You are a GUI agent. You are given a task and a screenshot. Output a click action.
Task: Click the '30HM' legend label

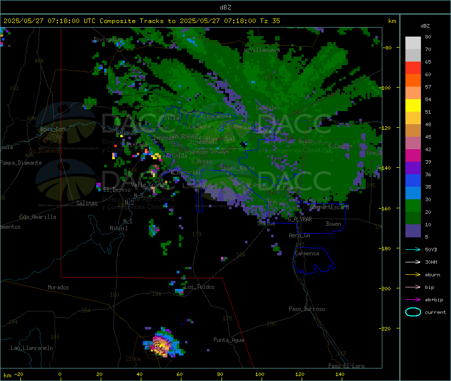point(431,262)
